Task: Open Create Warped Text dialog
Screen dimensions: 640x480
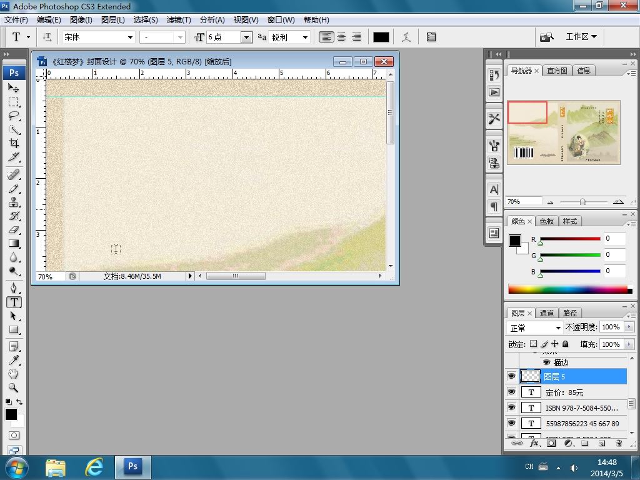Action: coord(406,37)
